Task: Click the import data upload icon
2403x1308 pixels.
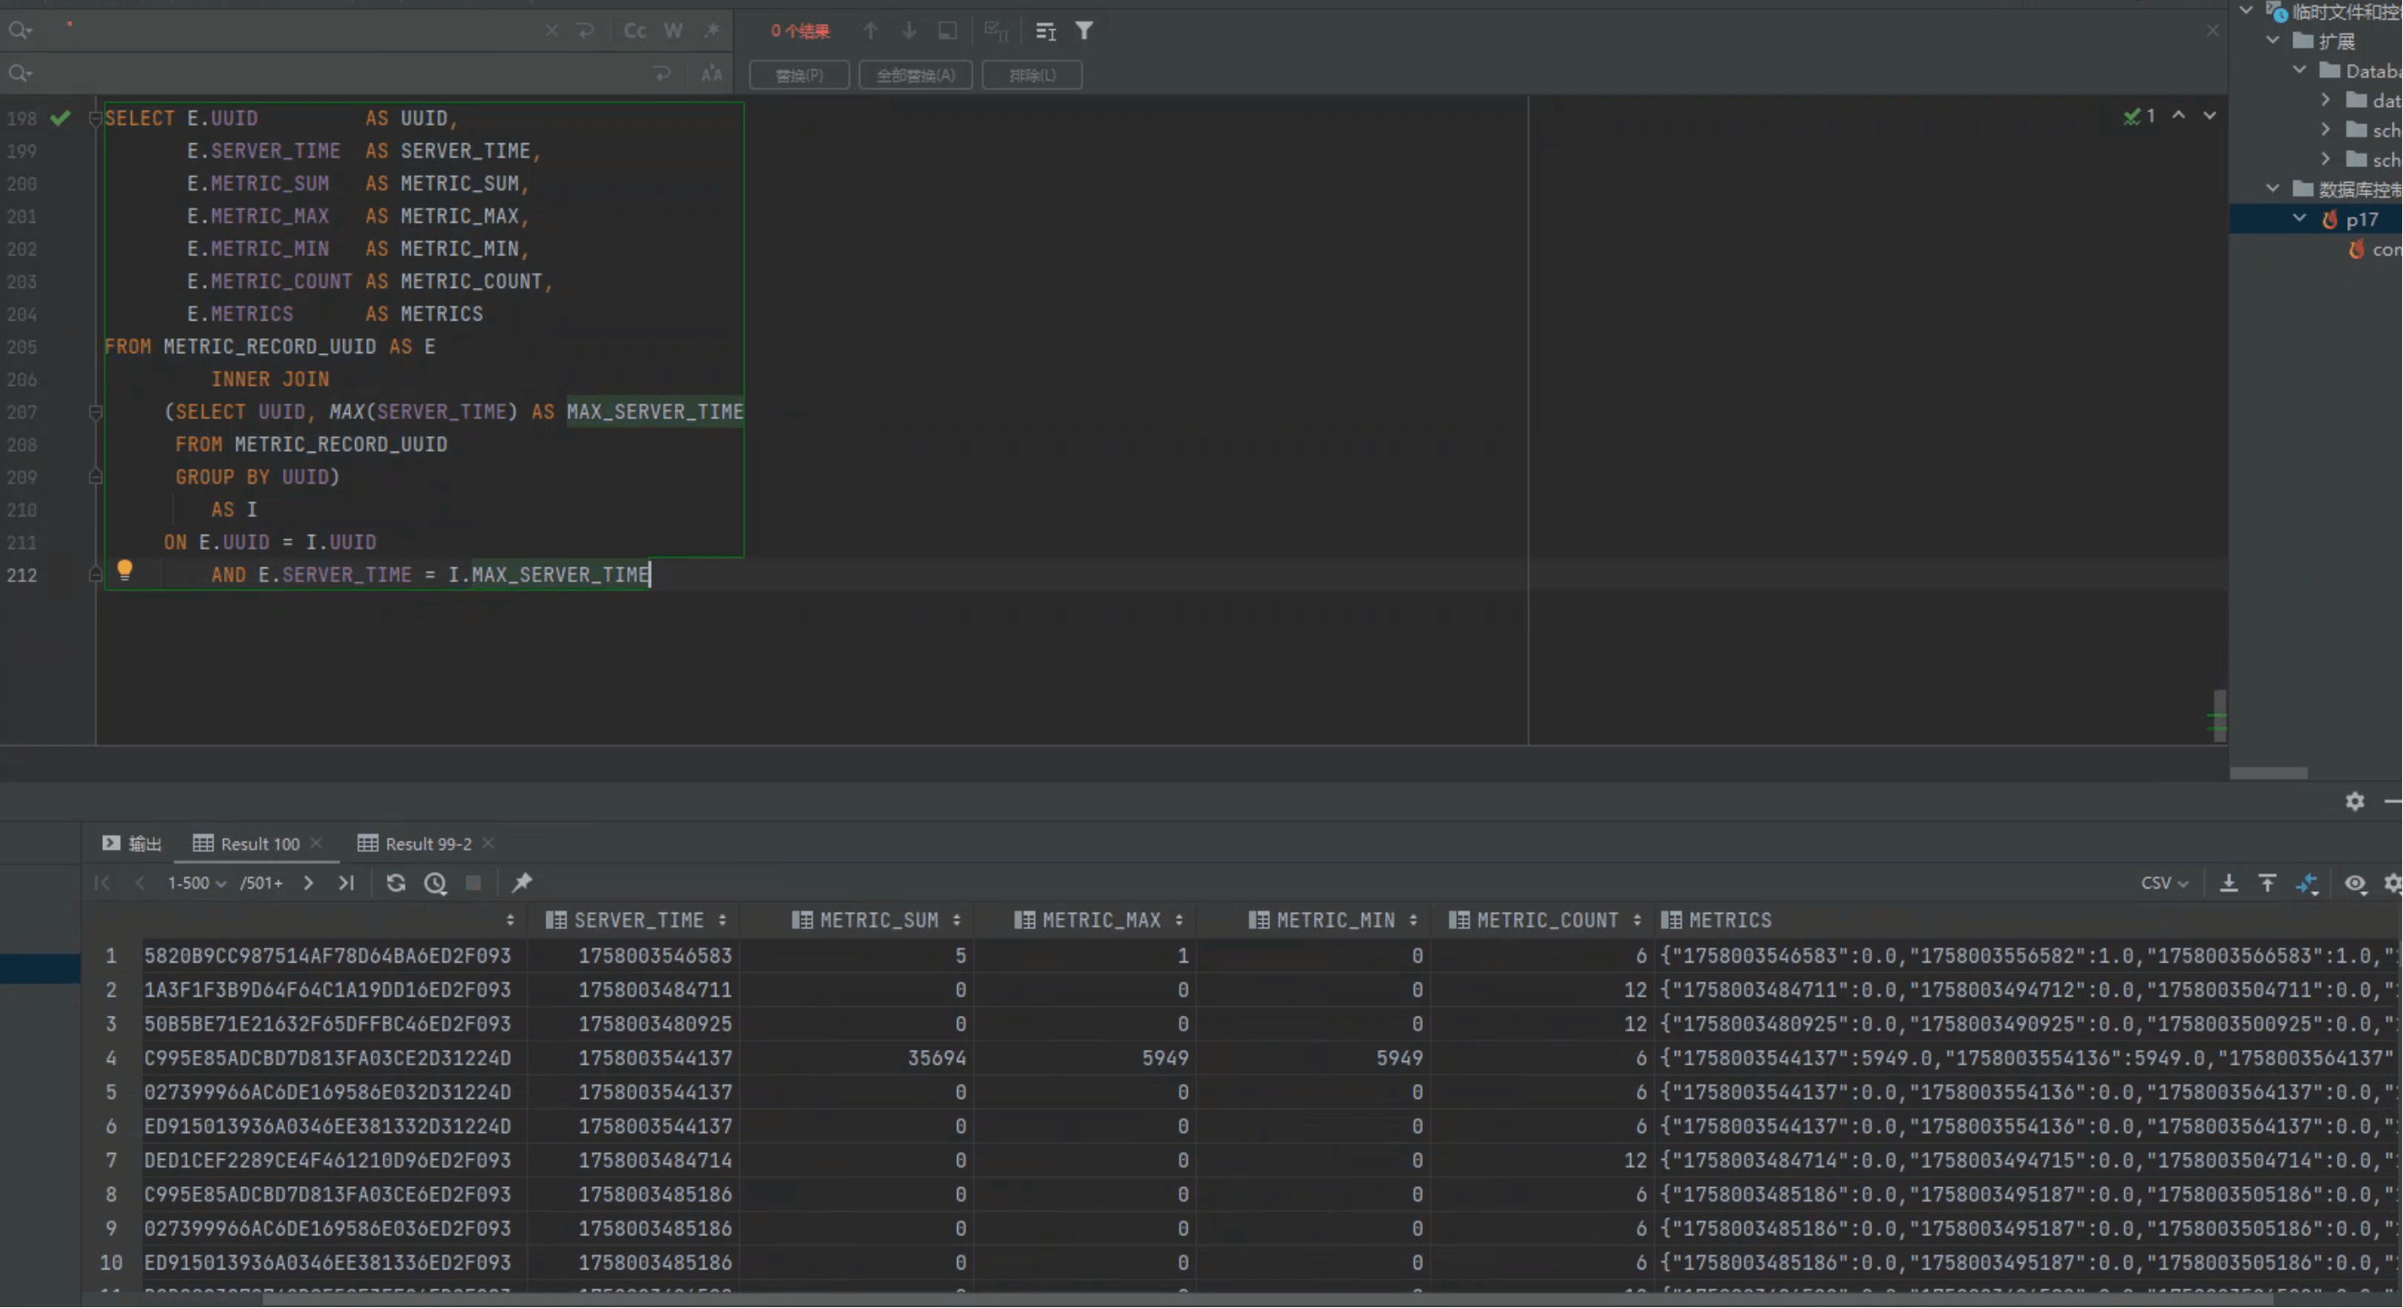Action: tap(2267, 884)
